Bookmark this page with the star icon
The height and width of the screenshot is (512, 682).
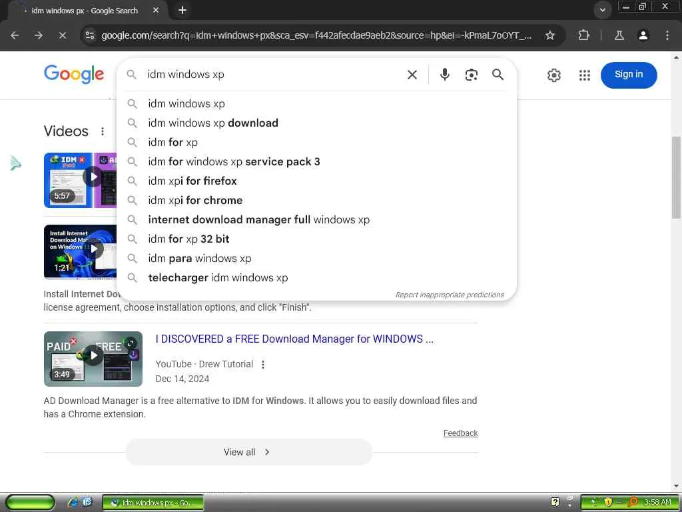pos(549,35)
